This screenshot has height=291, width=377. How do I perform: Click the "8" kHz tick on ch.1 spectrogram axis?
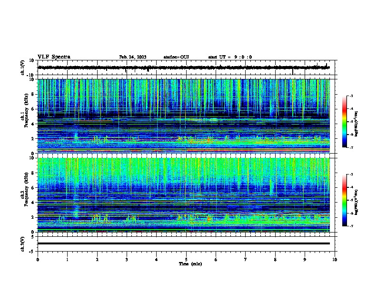tap(33, 94)
